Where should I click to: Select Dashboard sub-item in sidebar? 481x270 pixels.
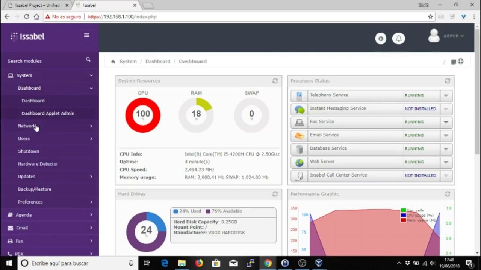click(x=33, y=100)
